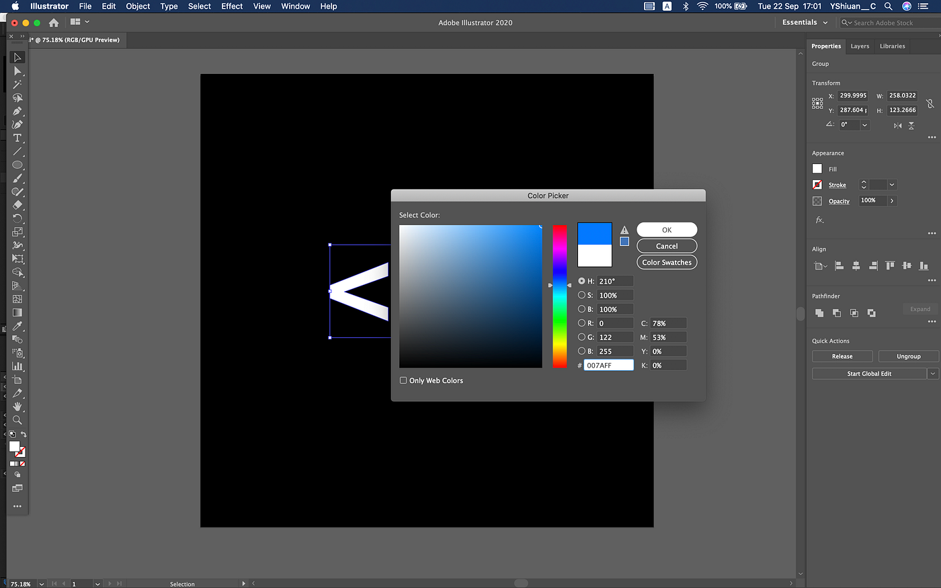
Task: Select the Direct Selection tool
Action: [x=17, y=71]
